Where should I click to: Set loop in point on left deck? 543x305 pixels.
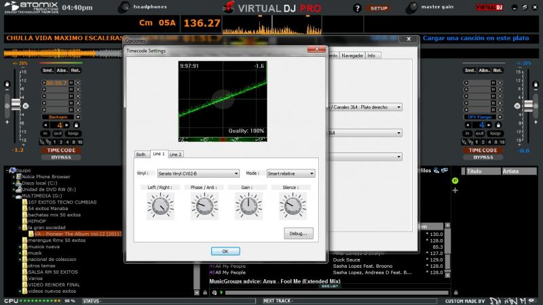45,133
